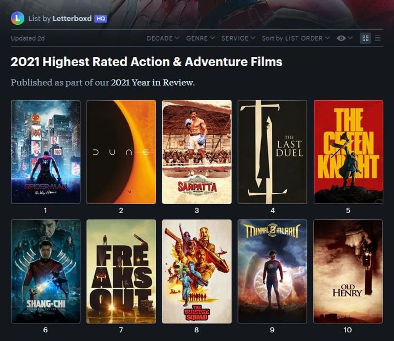Open the Letterboxd profile link
The image size is (394, 341).
click(72, 18)
